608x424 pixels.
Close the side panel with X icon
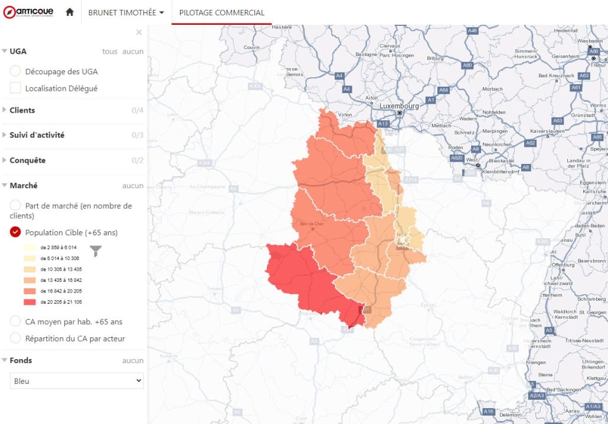[x=139, y=32]
